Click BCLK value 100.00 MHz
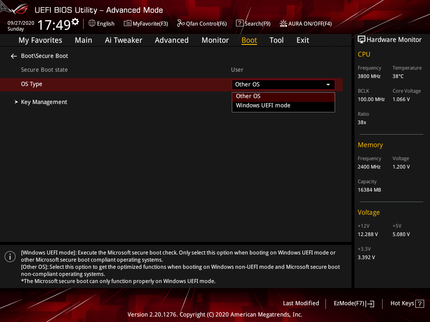The width and height of the screenshot is (430, 322). coord(371,99)
